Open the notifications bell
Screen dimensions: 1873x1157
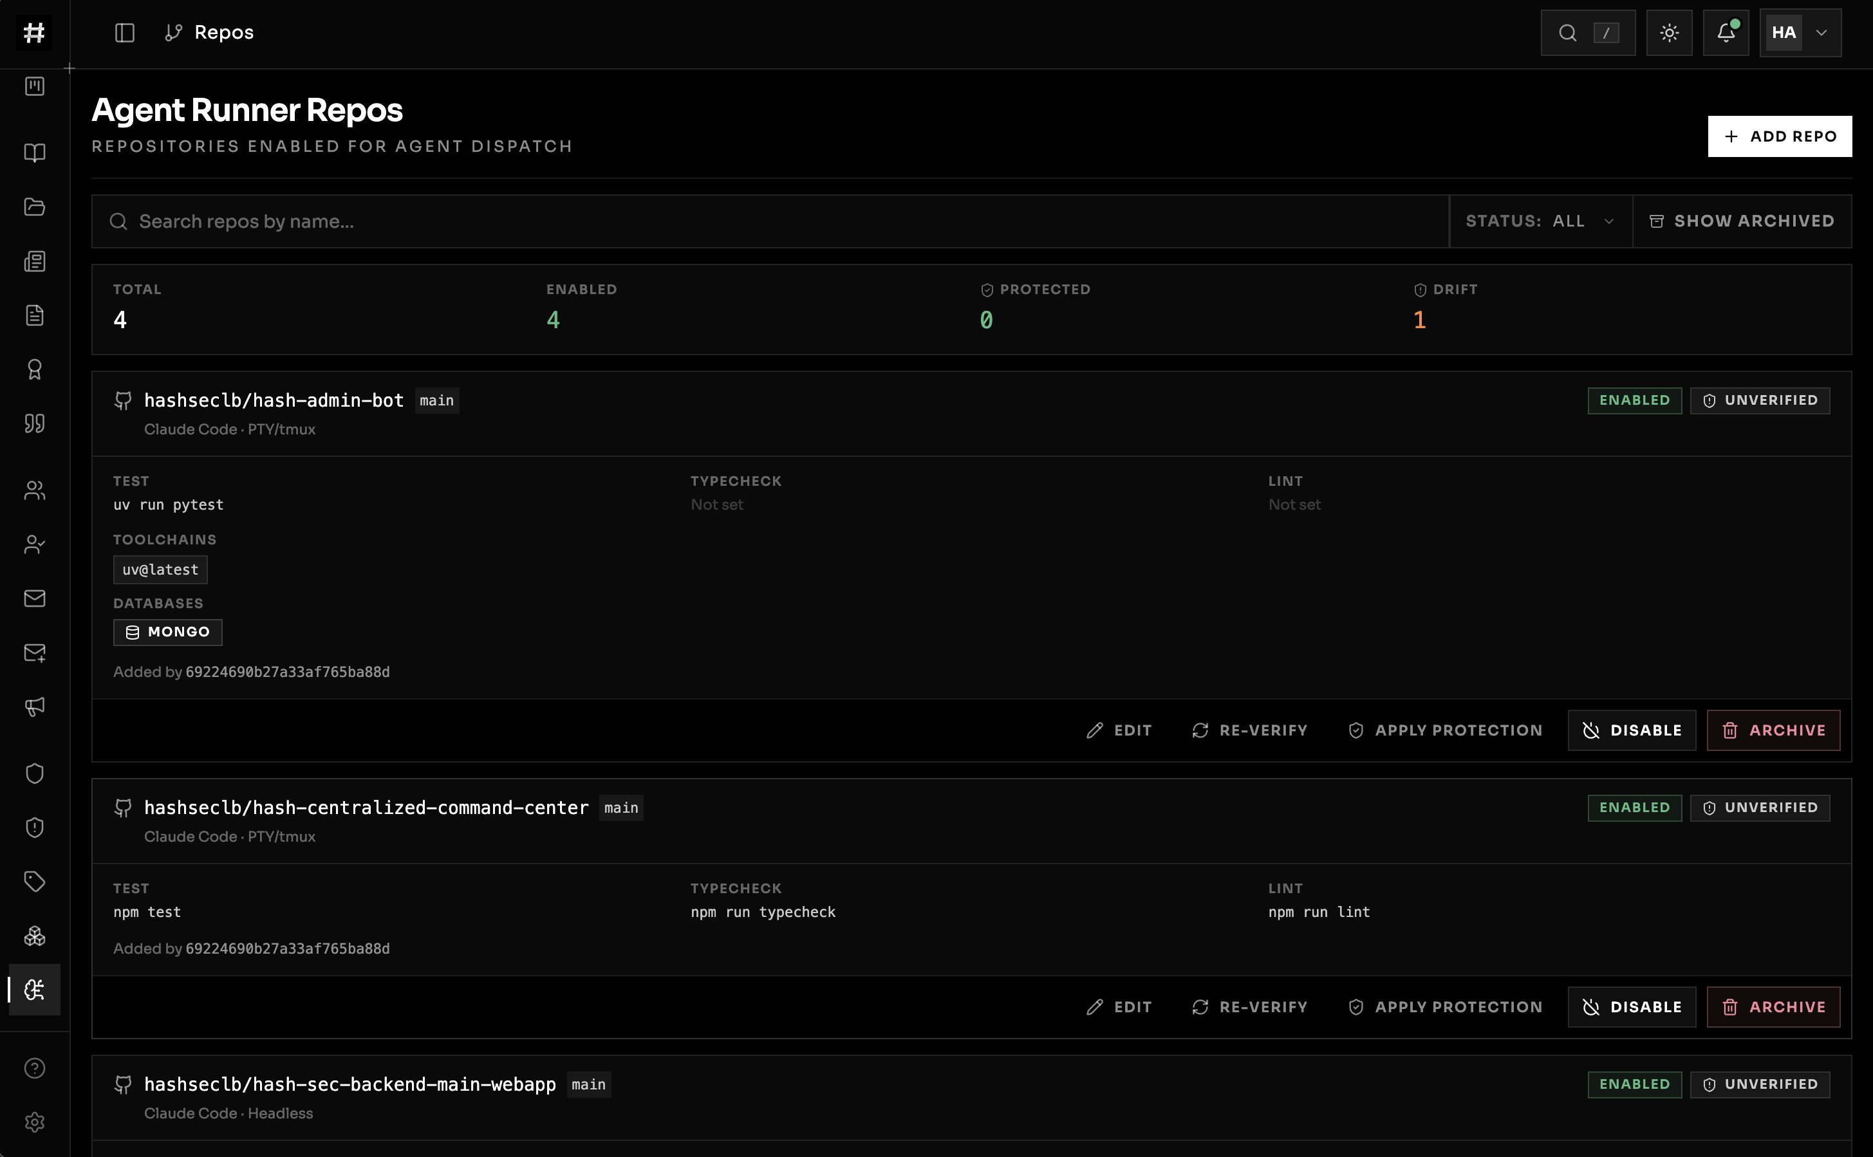(1725, 33)
